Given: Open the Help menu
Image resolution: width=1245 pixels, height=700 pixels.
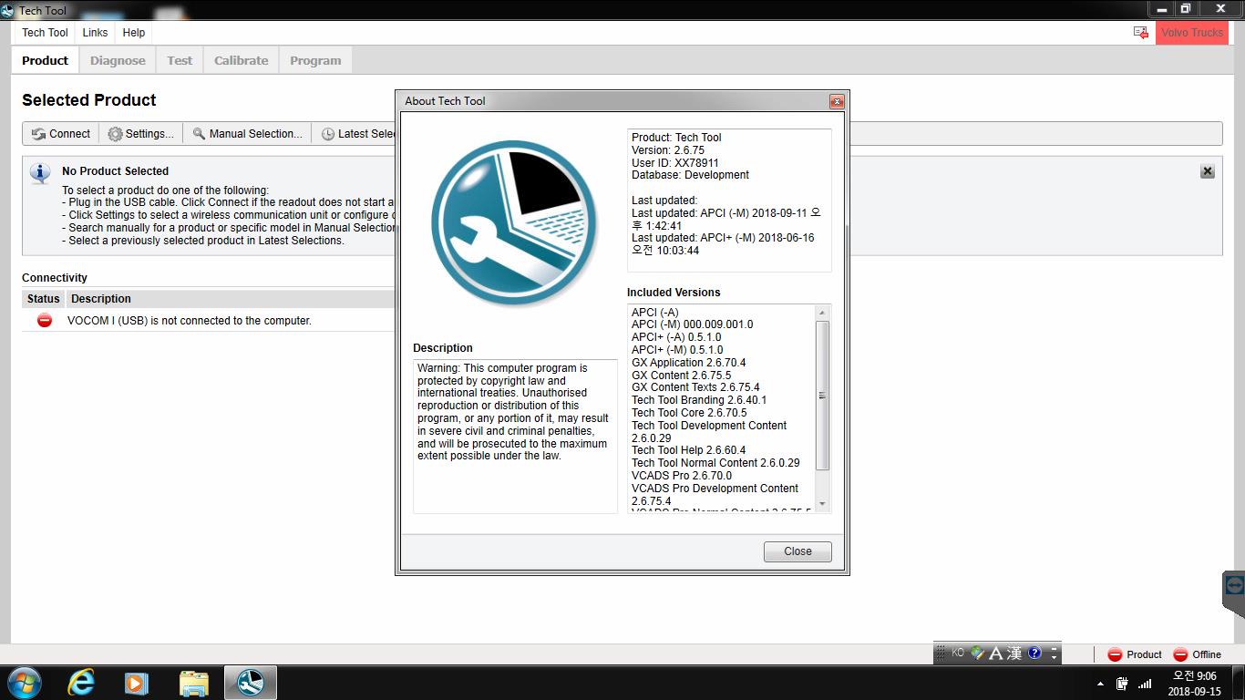Looking at the screenshot, I should tap(134, 33).
